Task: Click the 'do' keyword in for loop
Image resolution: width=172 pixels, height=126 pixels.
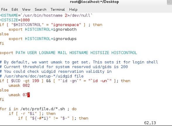Action: click(x=74, y=109)
